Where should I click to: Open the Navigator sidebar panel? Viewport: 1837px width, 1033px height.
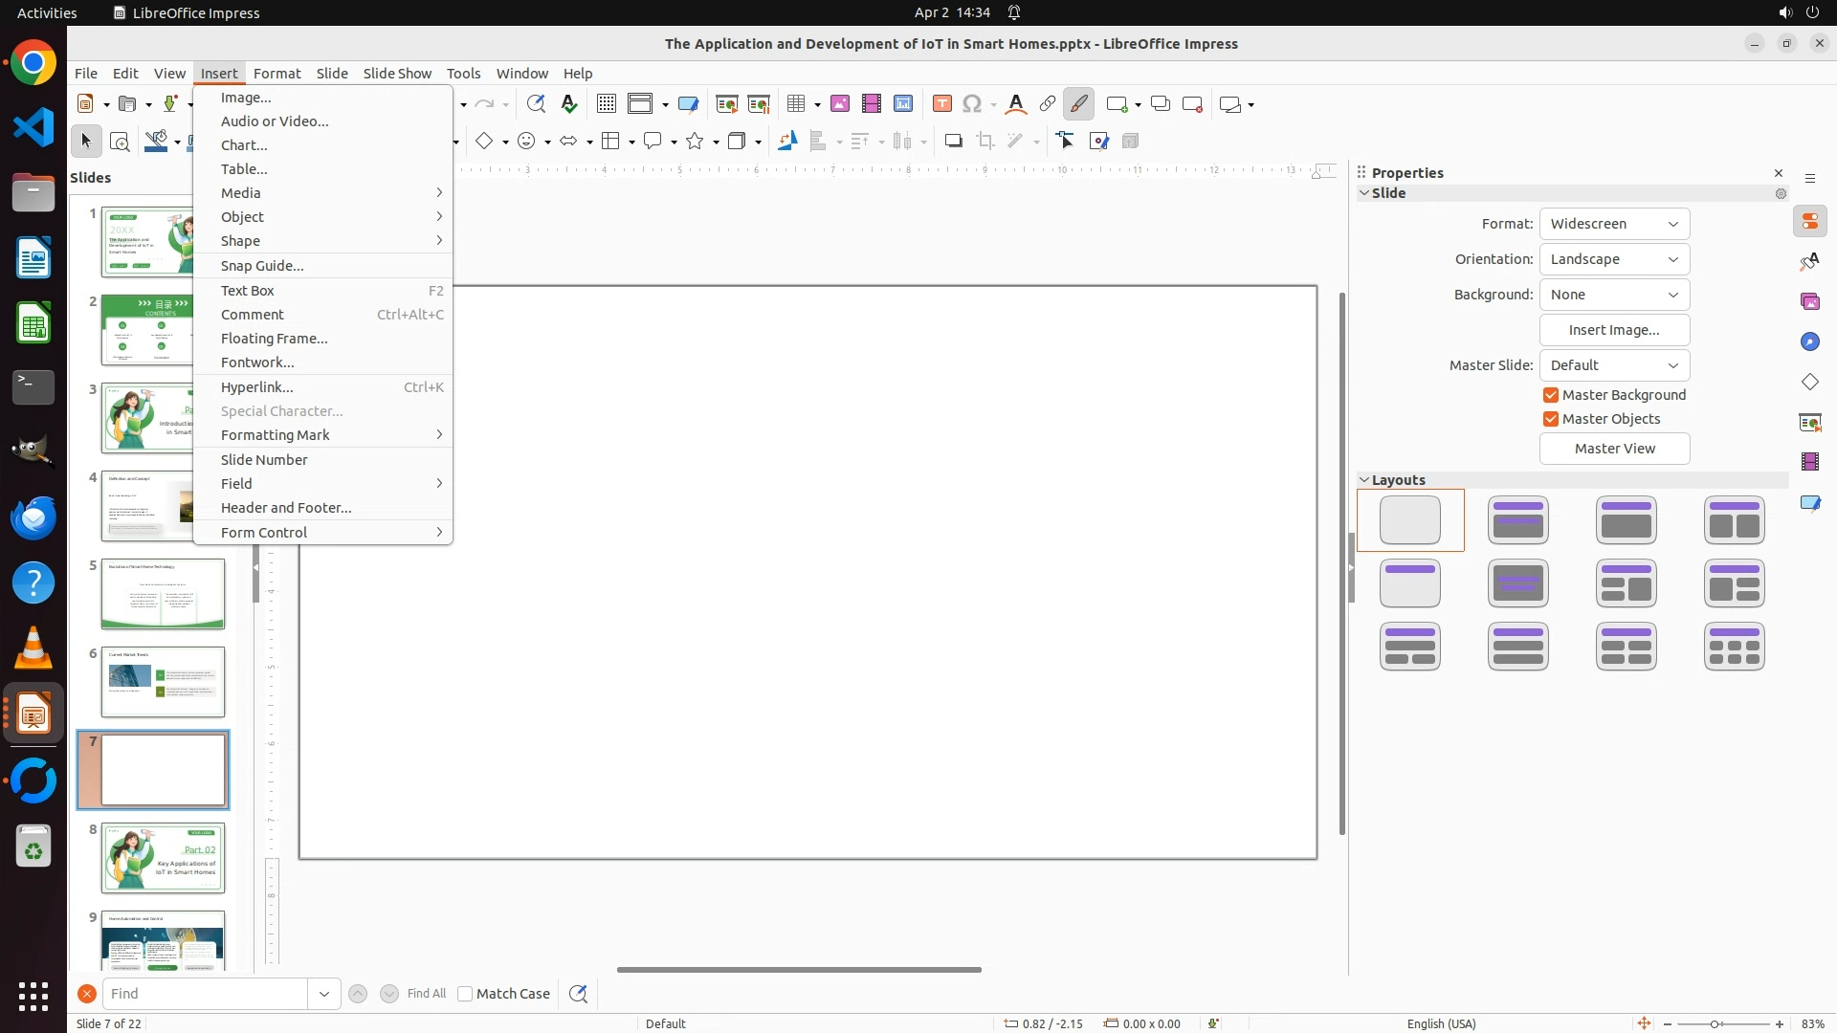click(1810, 342)
